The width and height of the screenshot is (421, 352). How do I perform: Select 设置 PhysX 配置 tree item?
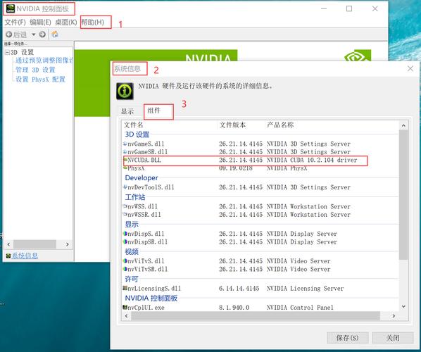click(40, 80)
